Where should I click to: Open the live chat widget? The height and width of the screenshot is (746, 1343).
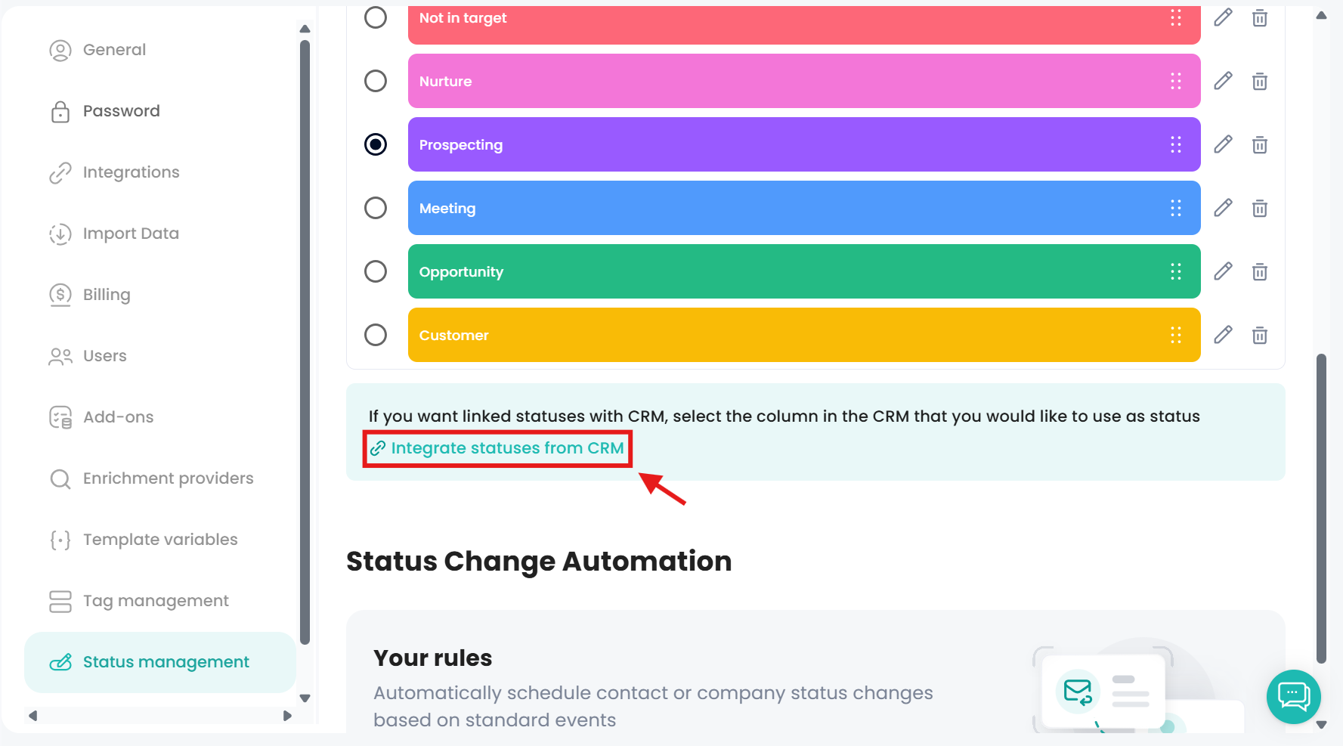point(1293,696)
